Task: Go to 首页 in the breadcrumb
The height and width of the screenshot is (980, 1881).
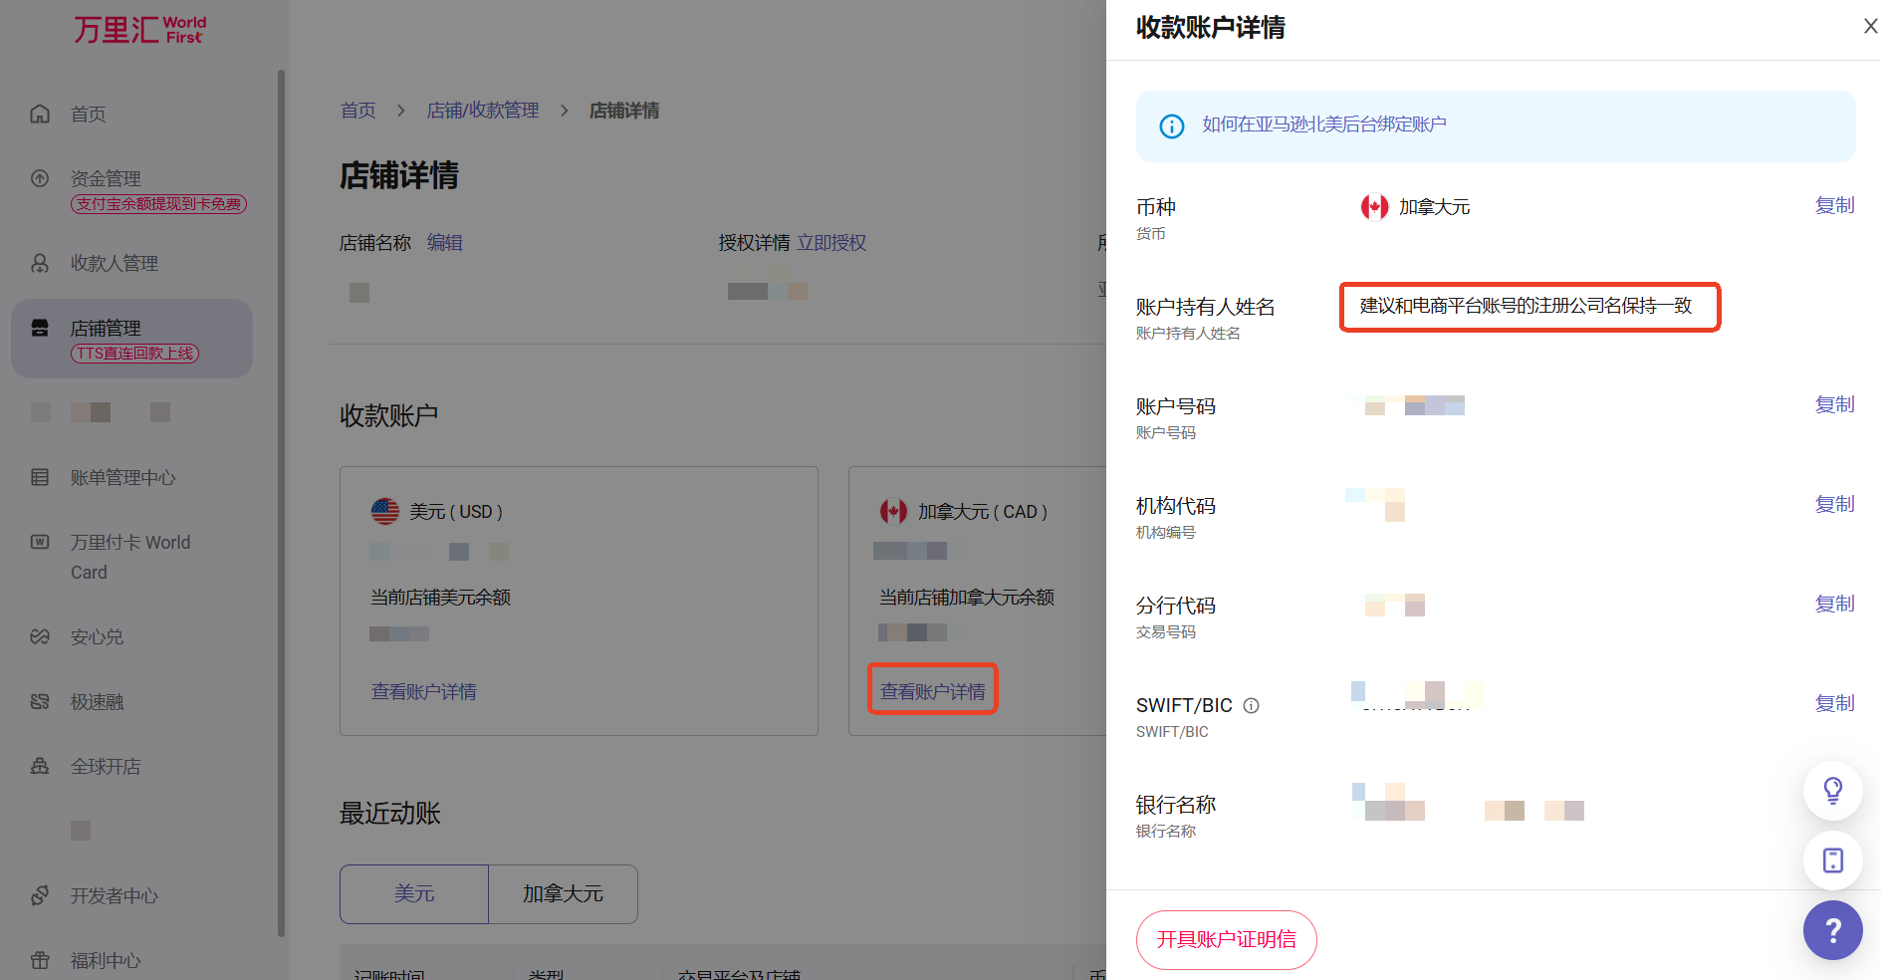Action: pyautogui.click(x=358, y=111)
